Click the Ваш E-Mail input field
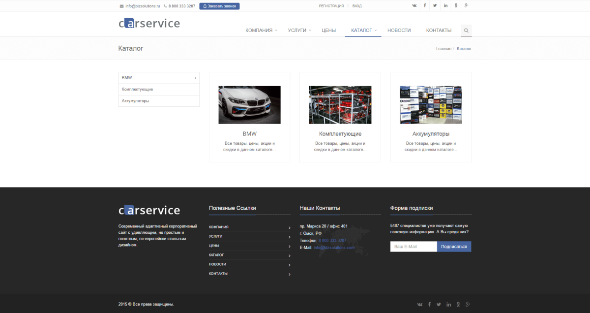 413,246
